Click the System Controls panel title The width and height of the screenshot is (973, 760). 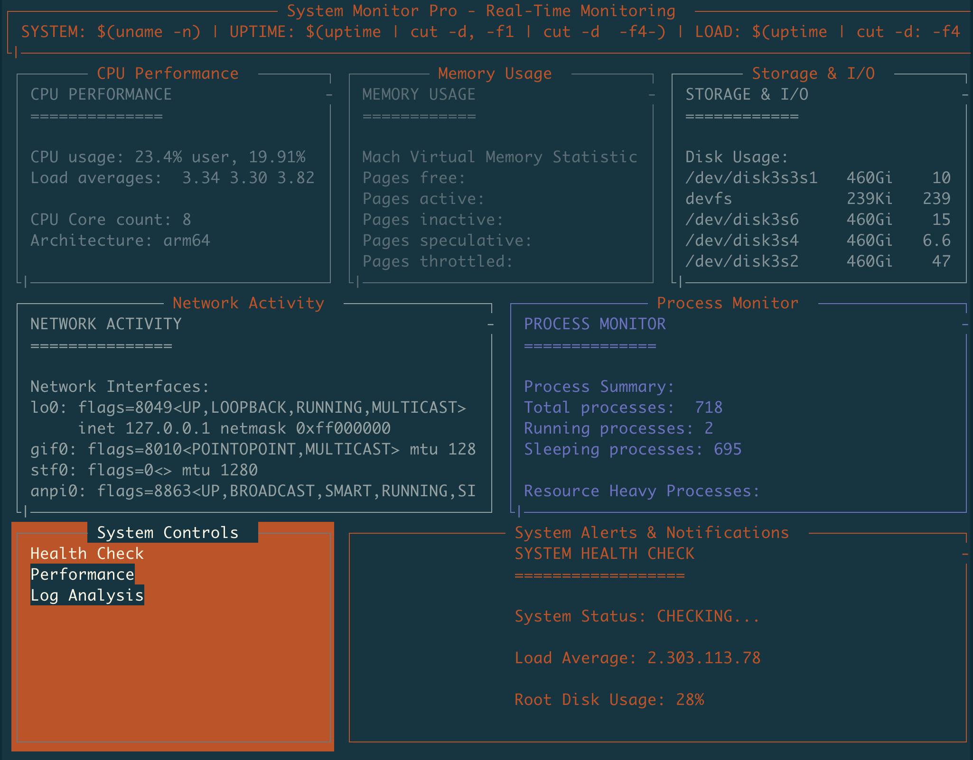pos(168,533)
